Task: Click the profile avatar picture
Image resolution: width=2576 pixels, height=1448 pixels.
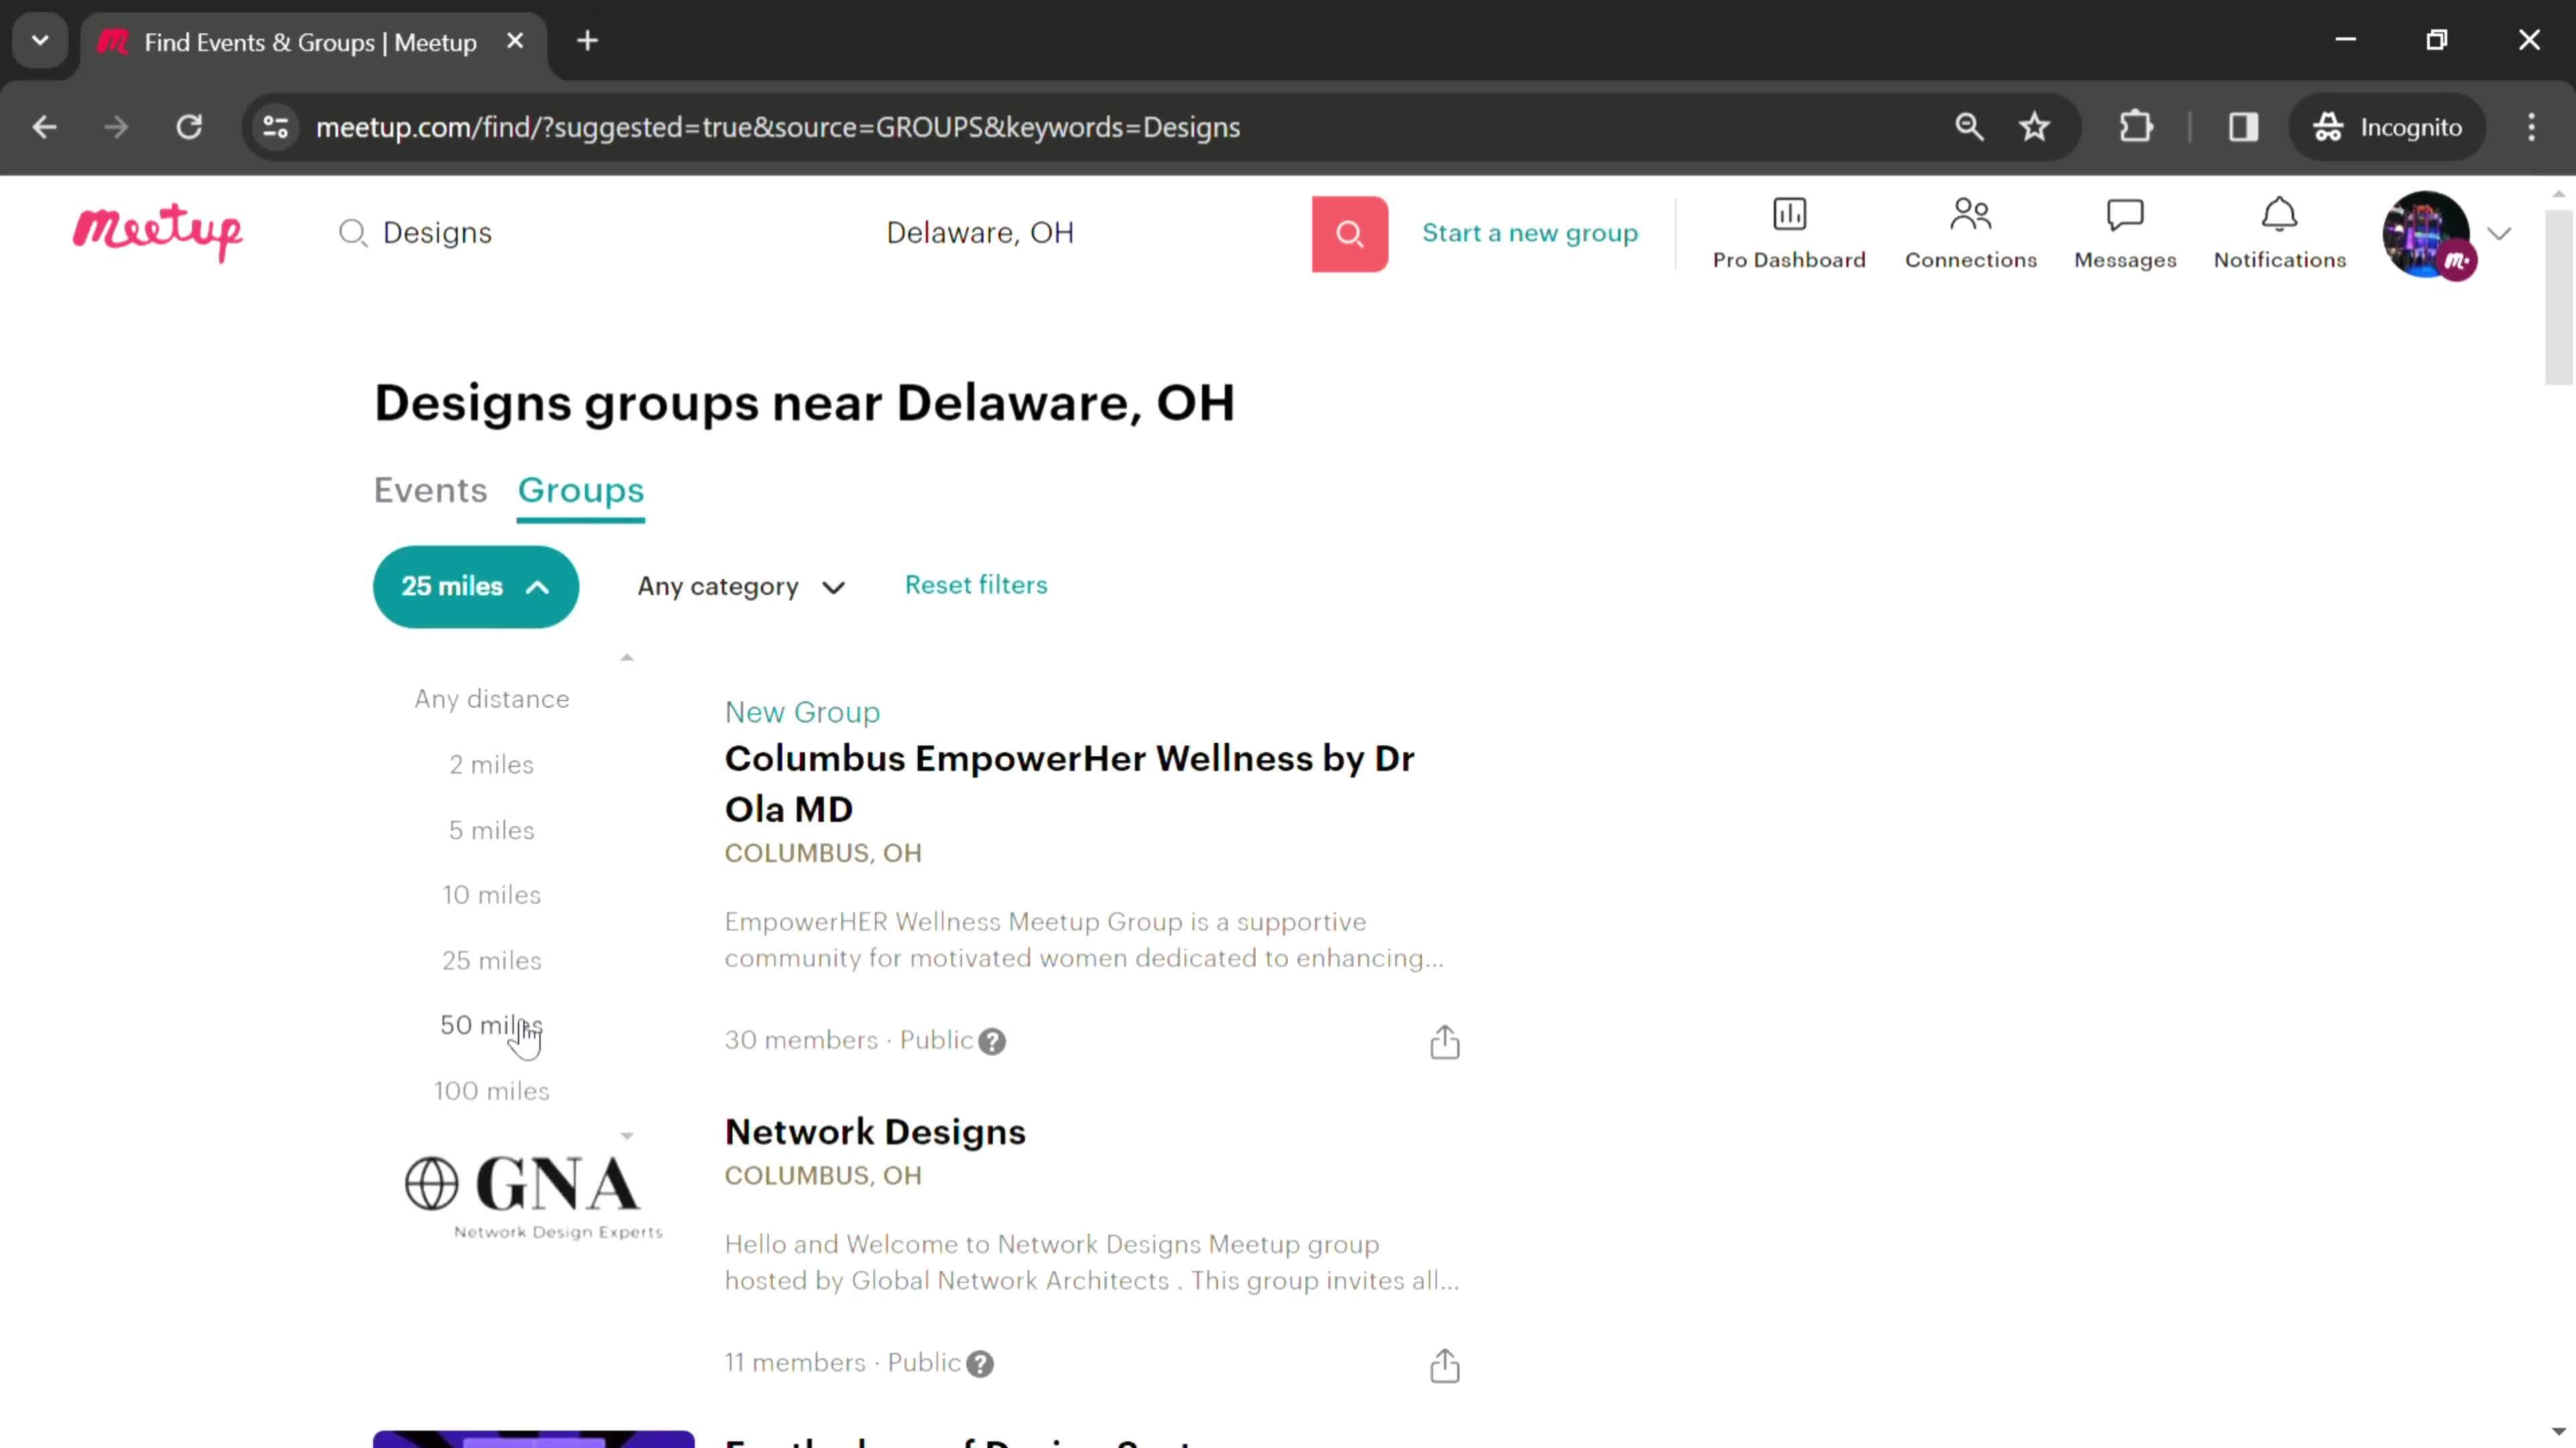Action: click(x=2426, y=234)
